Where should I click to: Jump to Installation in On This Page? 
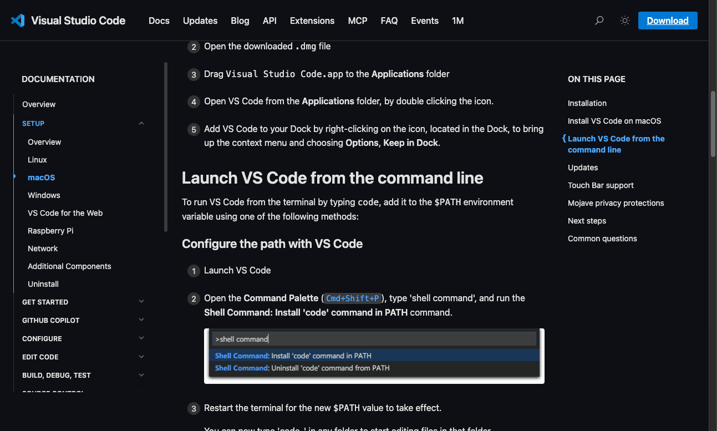pos(587,103)
